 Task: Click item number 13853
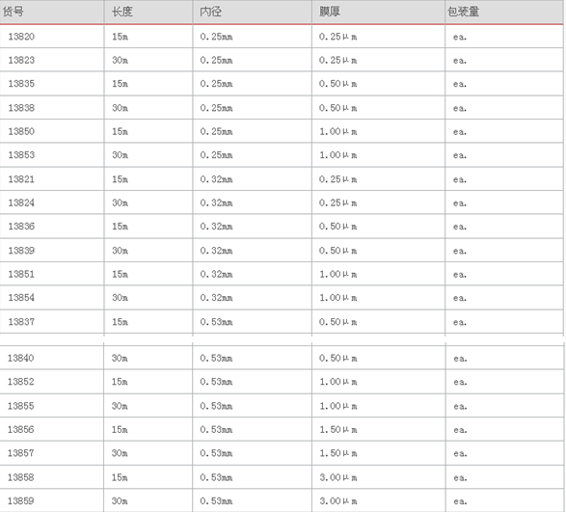click(21, 155)
